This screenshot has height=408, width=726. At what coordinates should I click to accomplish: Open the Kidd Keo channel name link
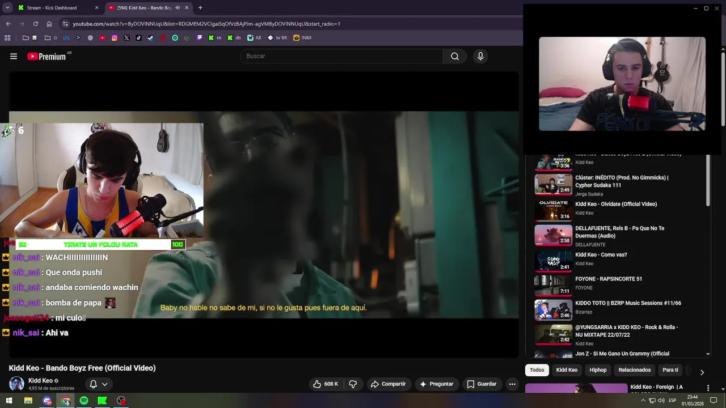(40, 381)
